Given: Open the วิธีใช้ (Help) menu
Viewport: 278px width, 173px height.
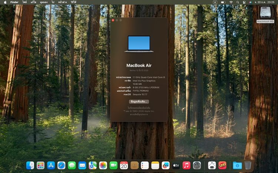Looking at the screenshot, I should click(73, 2).
